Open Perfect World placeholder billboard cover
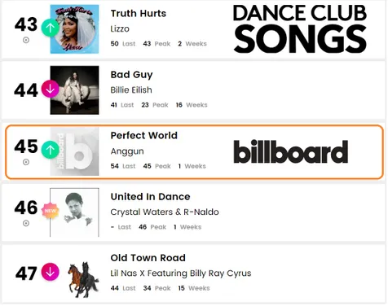This screenshot has width=388, height=306. pos(74,151)
